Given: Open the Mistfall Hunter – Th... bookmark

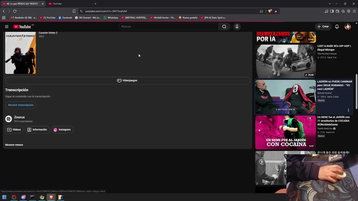Looking at the screenshot, I should click(162, 18).
